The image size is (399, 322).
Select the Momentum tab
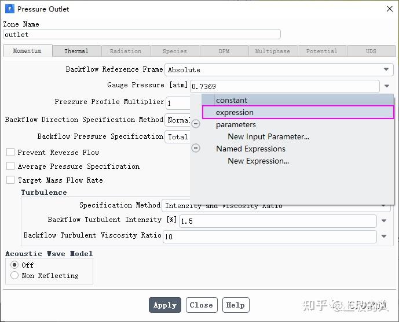[x=27, y=51]
